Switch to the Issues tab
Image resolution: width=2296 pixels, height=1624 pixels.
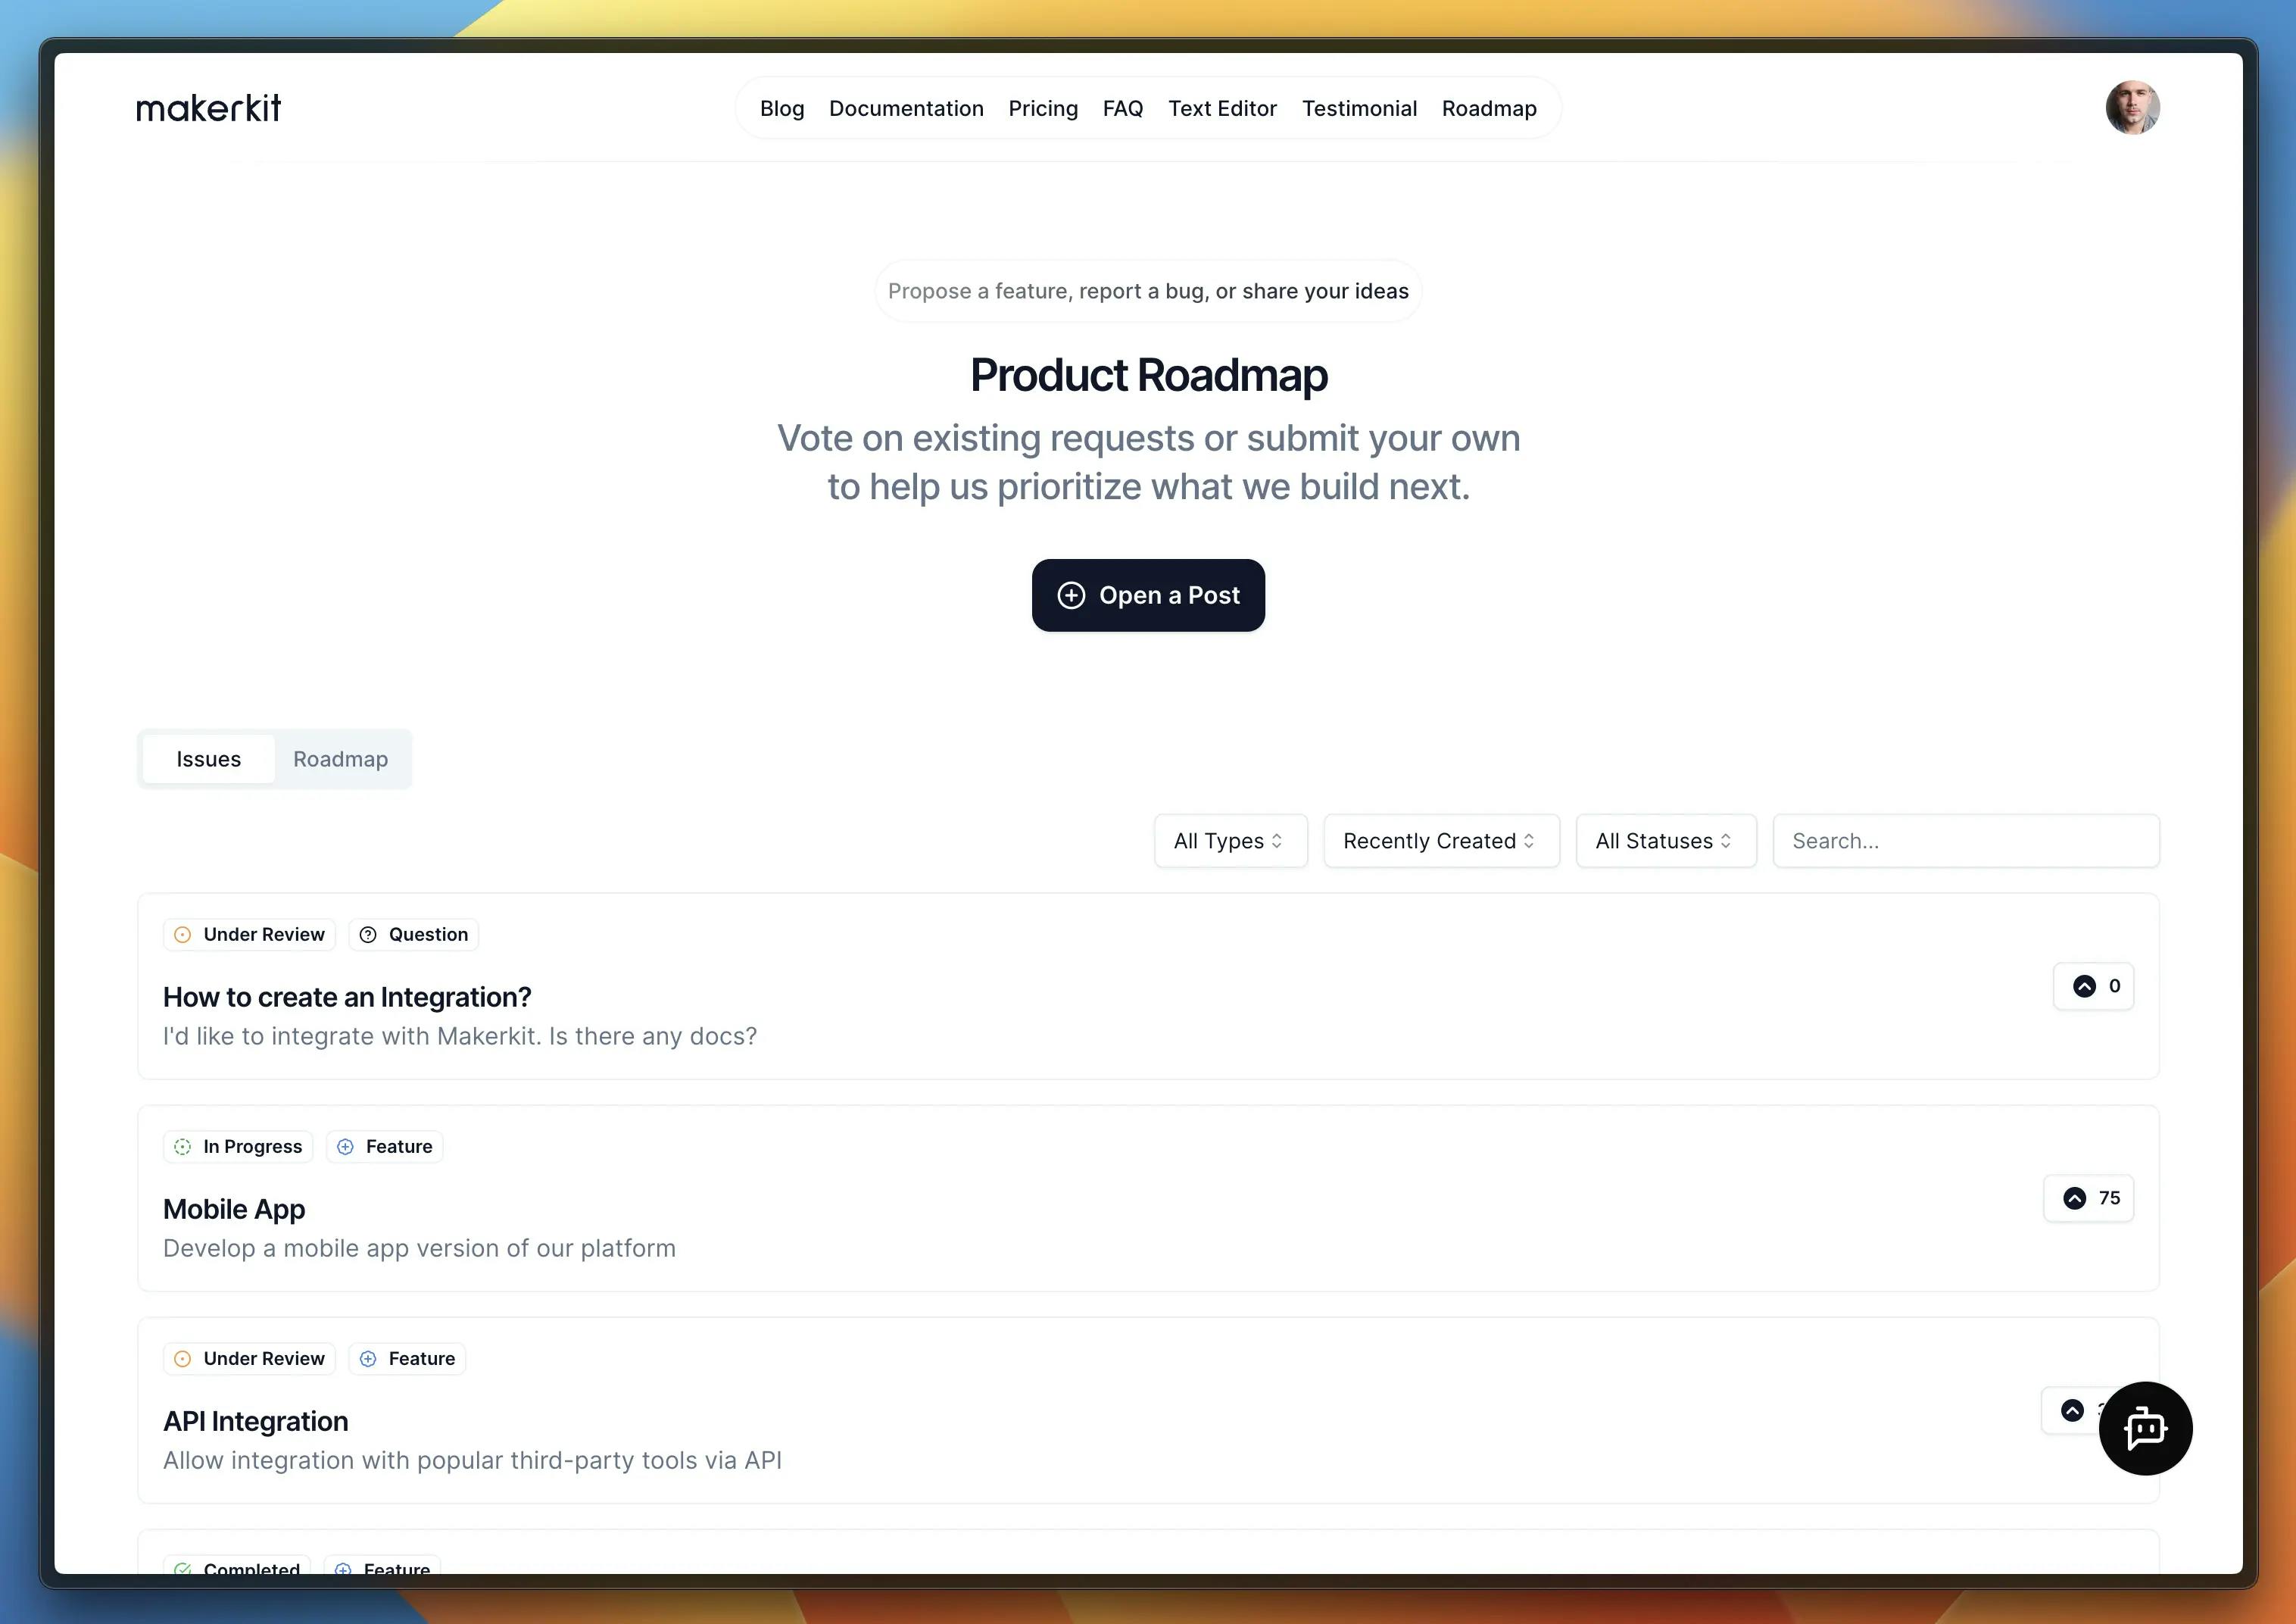(207, 759)
